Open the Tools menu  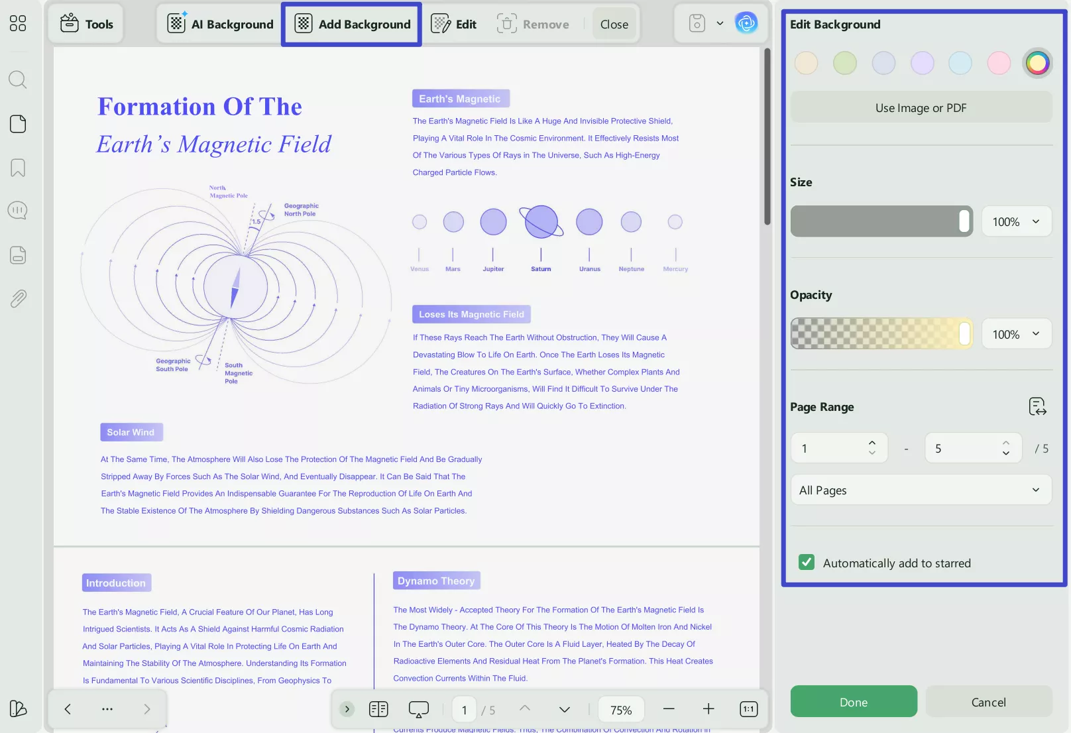(x=87, y=24)
